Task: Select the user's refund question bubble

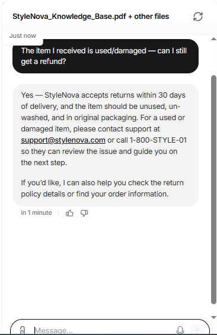Action: click(x=106, y=56)
